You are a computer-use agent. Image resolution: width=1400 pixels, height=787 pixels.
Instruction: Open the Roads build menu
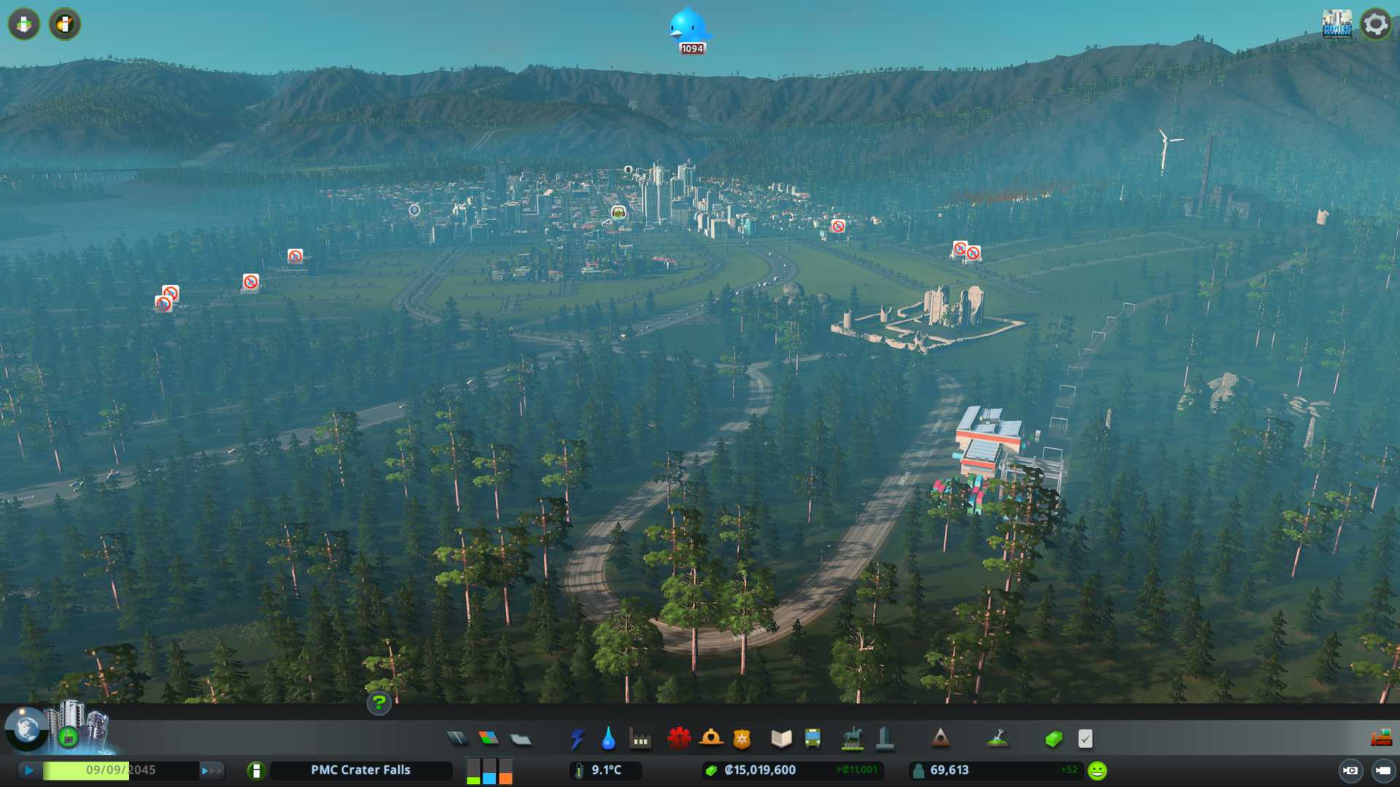tap(457, 739)
